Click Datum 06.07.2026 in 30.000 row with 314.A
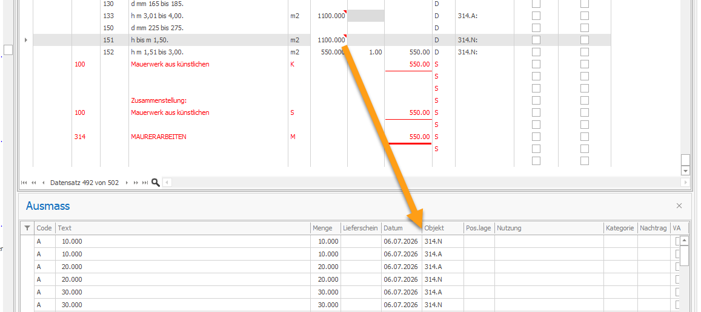This screenshot has height=312, width=701. tap(400, 292)
